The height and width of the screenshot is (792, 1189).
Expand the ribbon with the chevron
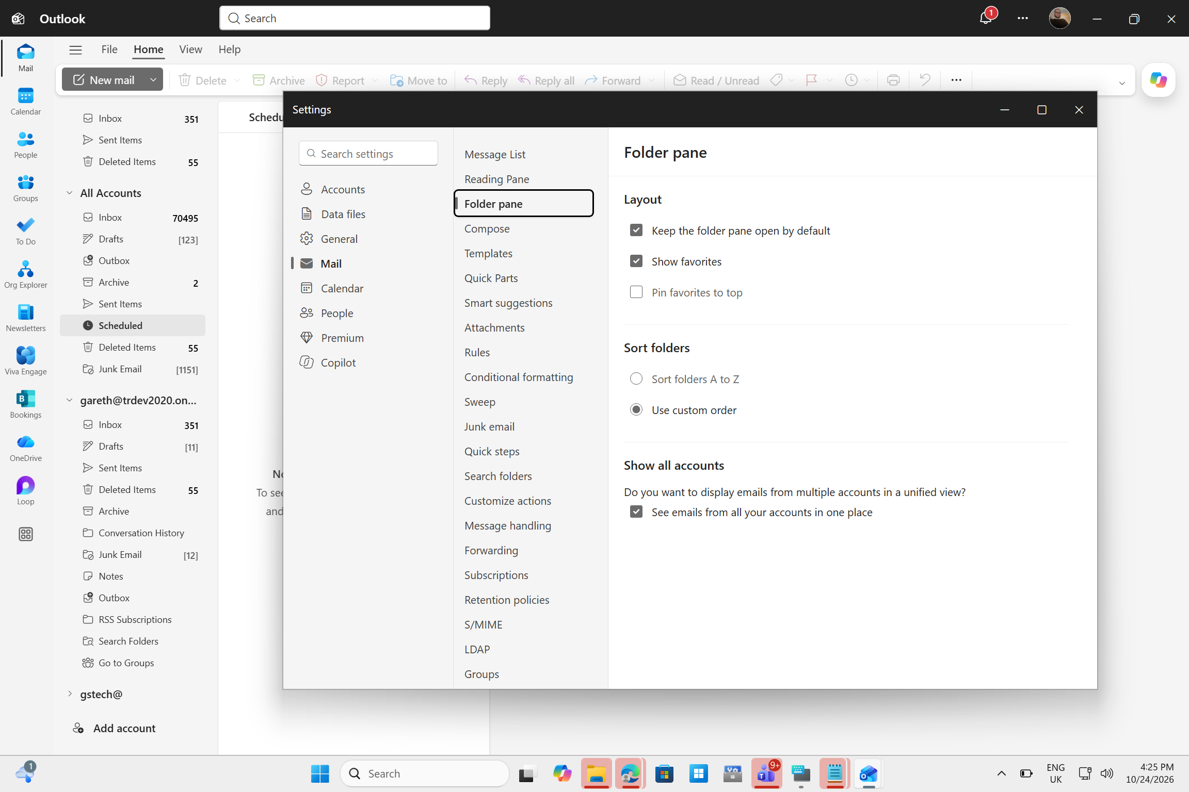coord(1122,83)
